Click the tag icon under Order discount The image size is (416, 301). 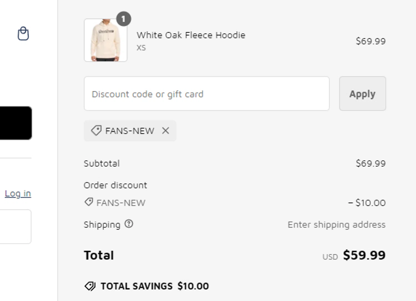point(89,202)
